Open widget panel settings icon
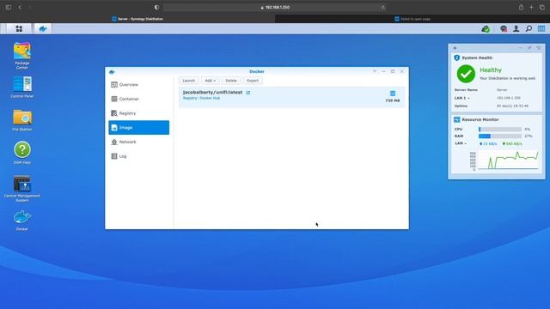The width and height of the screenshot is (550, 309). coord(539,48)
